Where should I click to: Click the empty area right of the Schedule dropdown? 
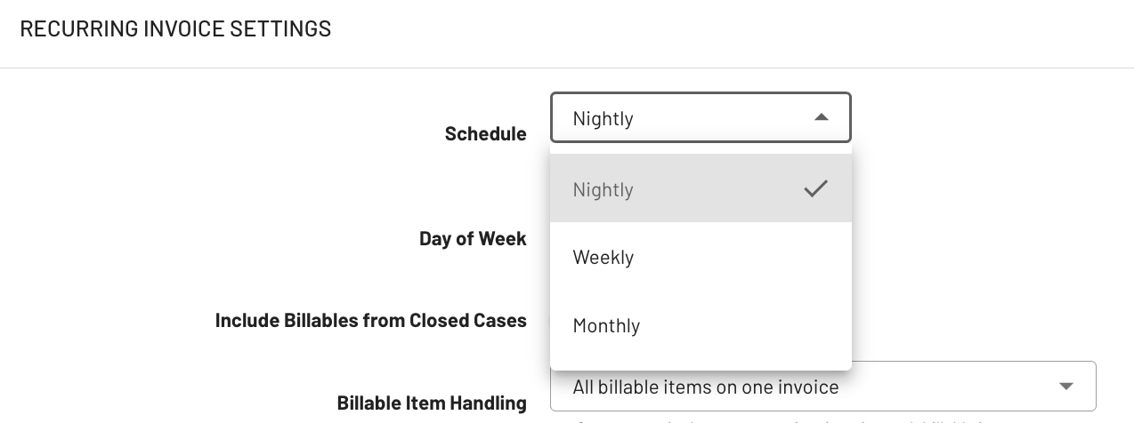click(979, 117)
